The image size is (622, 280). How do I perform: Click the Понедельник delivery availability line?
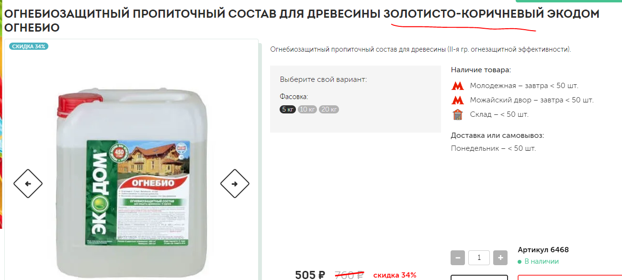tap(493, 148)
